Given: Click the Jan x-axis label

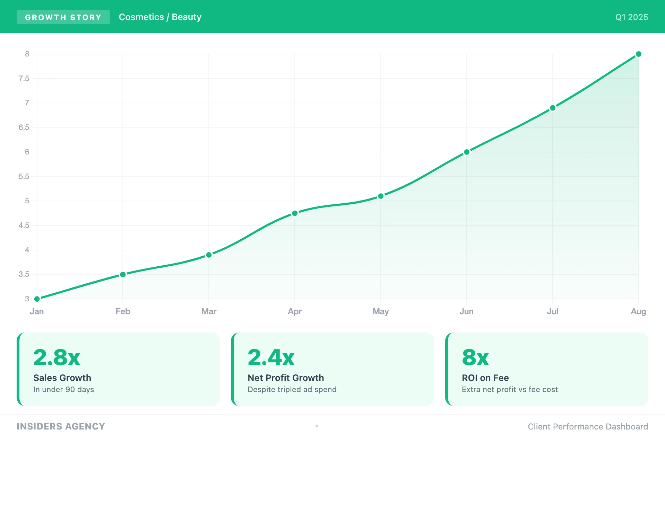Looking at the screenshot, I should [x=37, y=311].
